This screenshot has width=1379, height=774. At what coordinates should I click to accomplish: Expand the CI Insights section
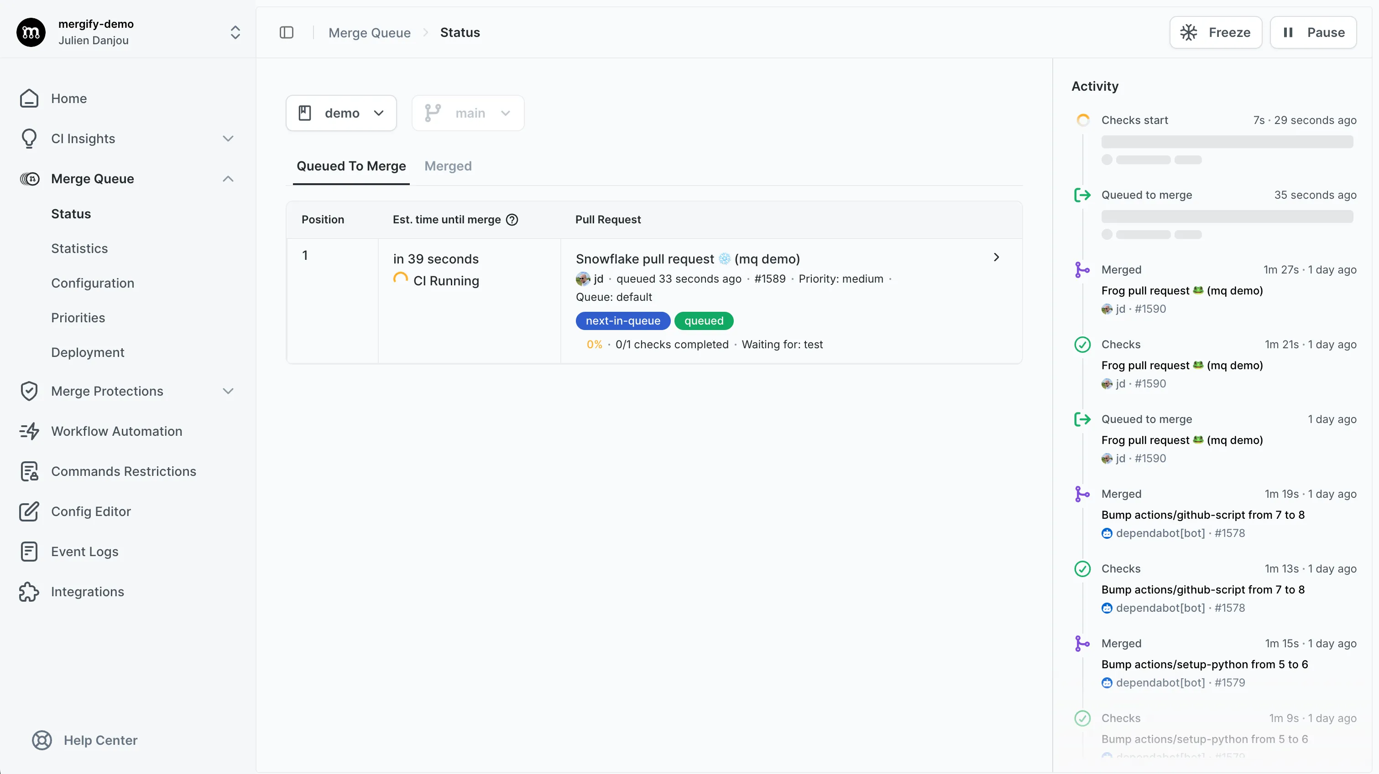pyautogui.click(x=228, y=139)
